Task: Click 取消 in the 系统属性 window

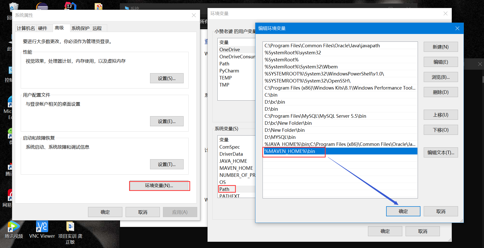Action: [143, 212]
